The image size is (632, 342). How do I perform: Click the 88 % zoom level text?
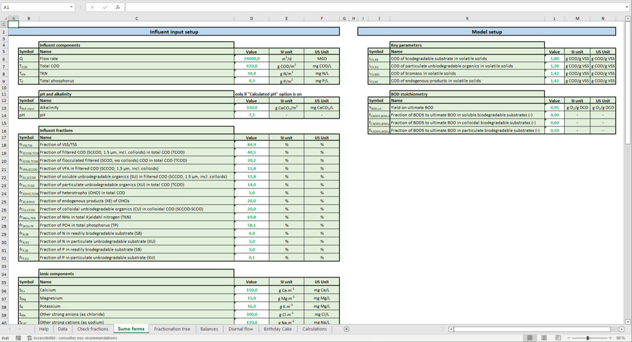point(620,338)
